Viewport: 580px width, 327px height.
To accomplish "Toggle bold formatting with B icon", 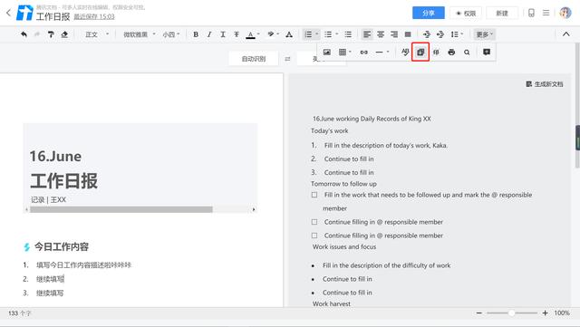I will point(196,34).
